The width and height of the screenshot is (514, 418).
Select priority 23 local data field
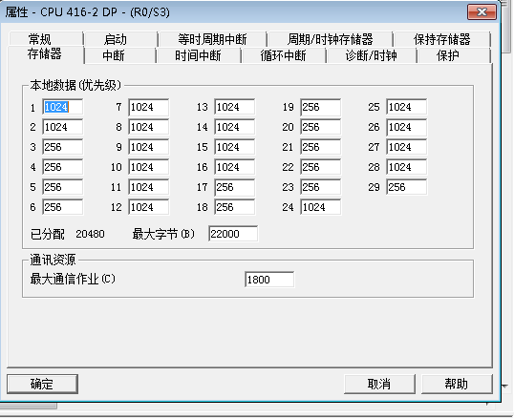[320, 187]
